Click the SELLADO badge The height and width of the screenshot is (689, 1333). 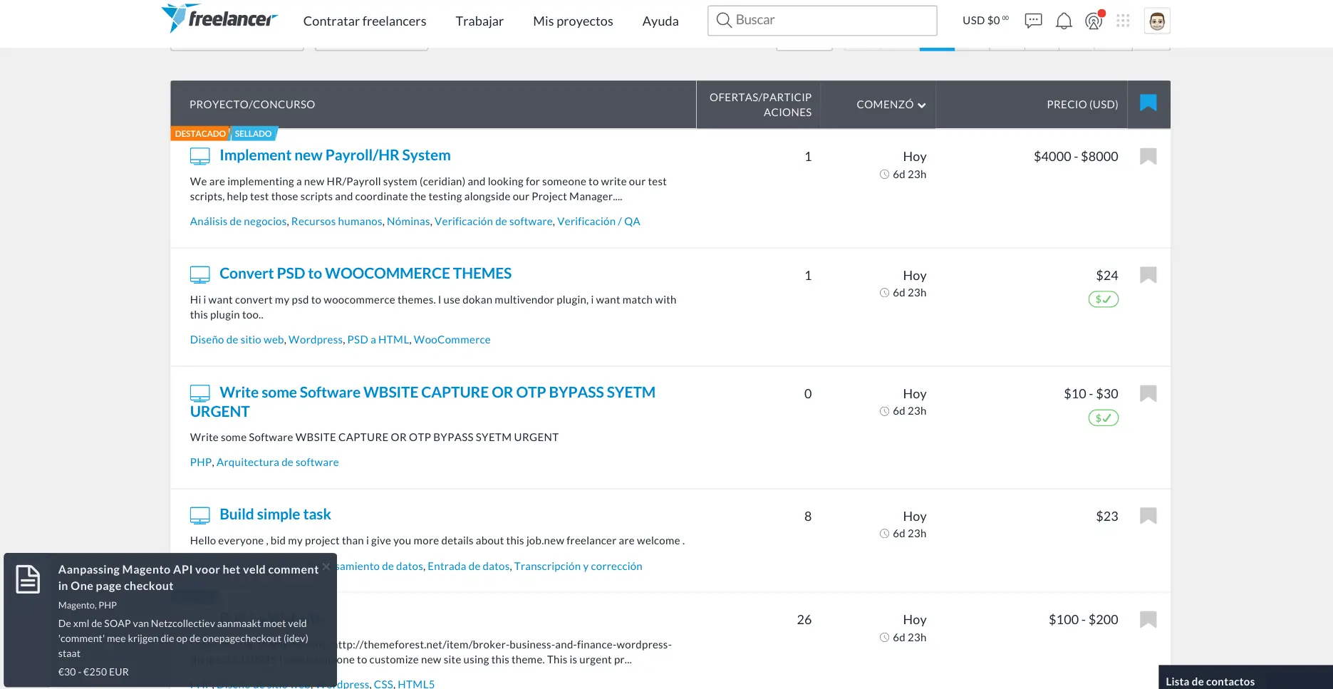253,134
